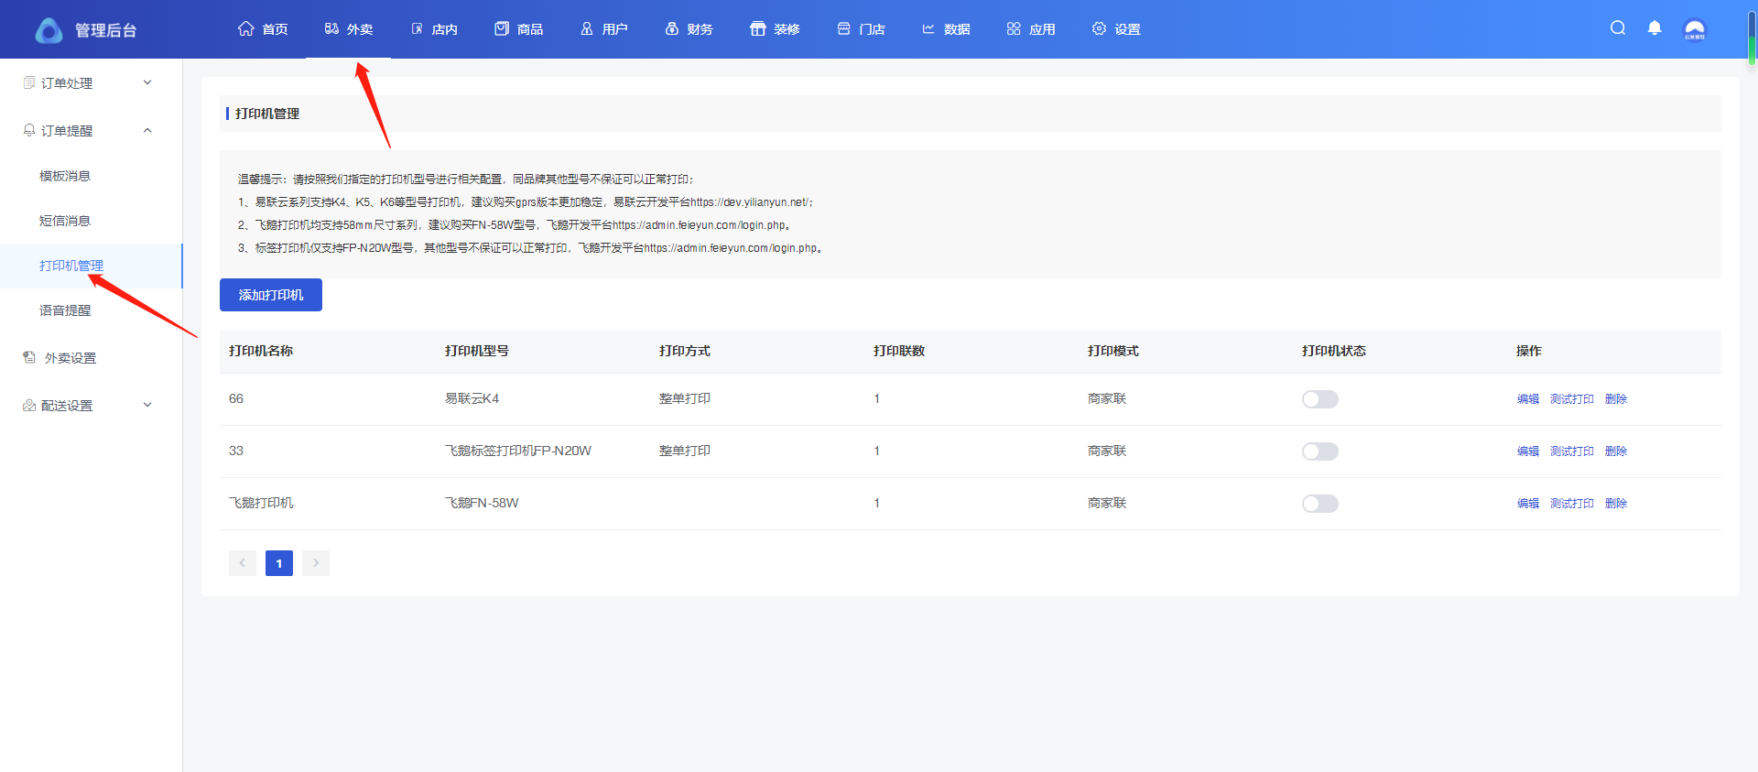Screen dimensions: 1758x772
Task: Click the home icon labeled 首页
Action: (x=245, y=28)
